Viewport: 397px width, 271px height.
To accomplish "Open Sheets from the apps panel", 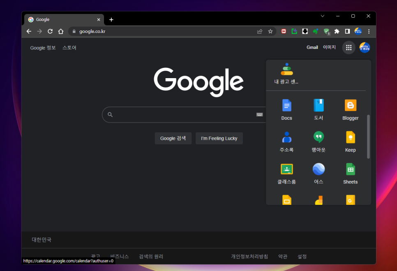I will [x=351, y=174].
